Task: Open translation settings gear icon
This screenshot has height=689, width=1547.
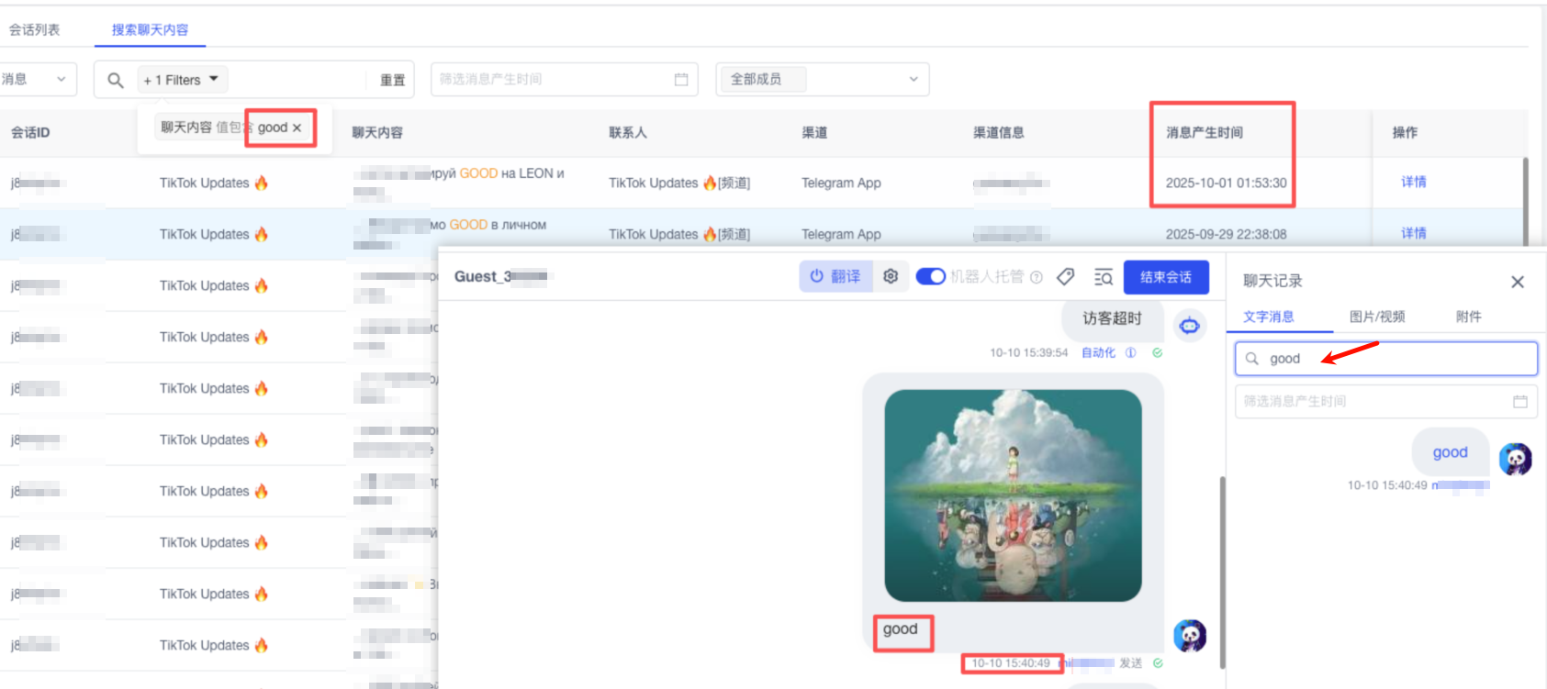Action: tap(890, 276)
